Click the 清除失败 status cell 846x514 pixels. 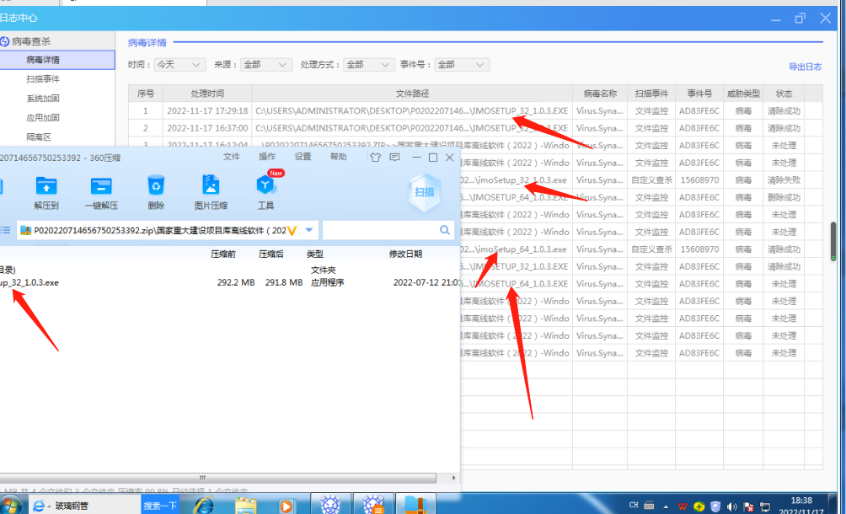[x=784, y=180]
